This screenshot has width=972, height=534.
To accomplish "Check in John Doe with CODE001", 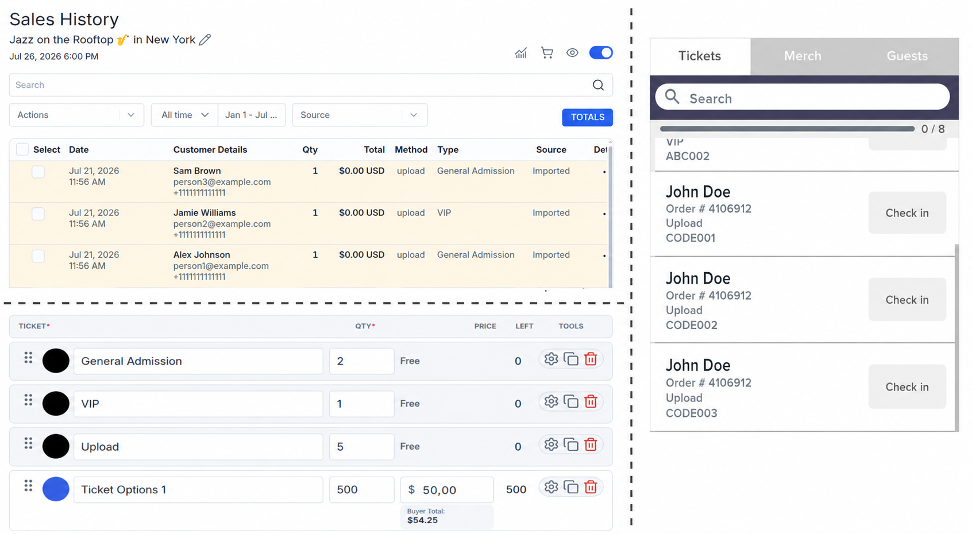I will pos(907,213).
